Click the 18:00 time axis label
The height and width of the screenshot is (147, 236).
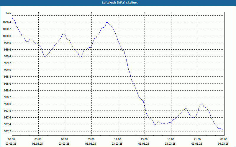point(171,139)
